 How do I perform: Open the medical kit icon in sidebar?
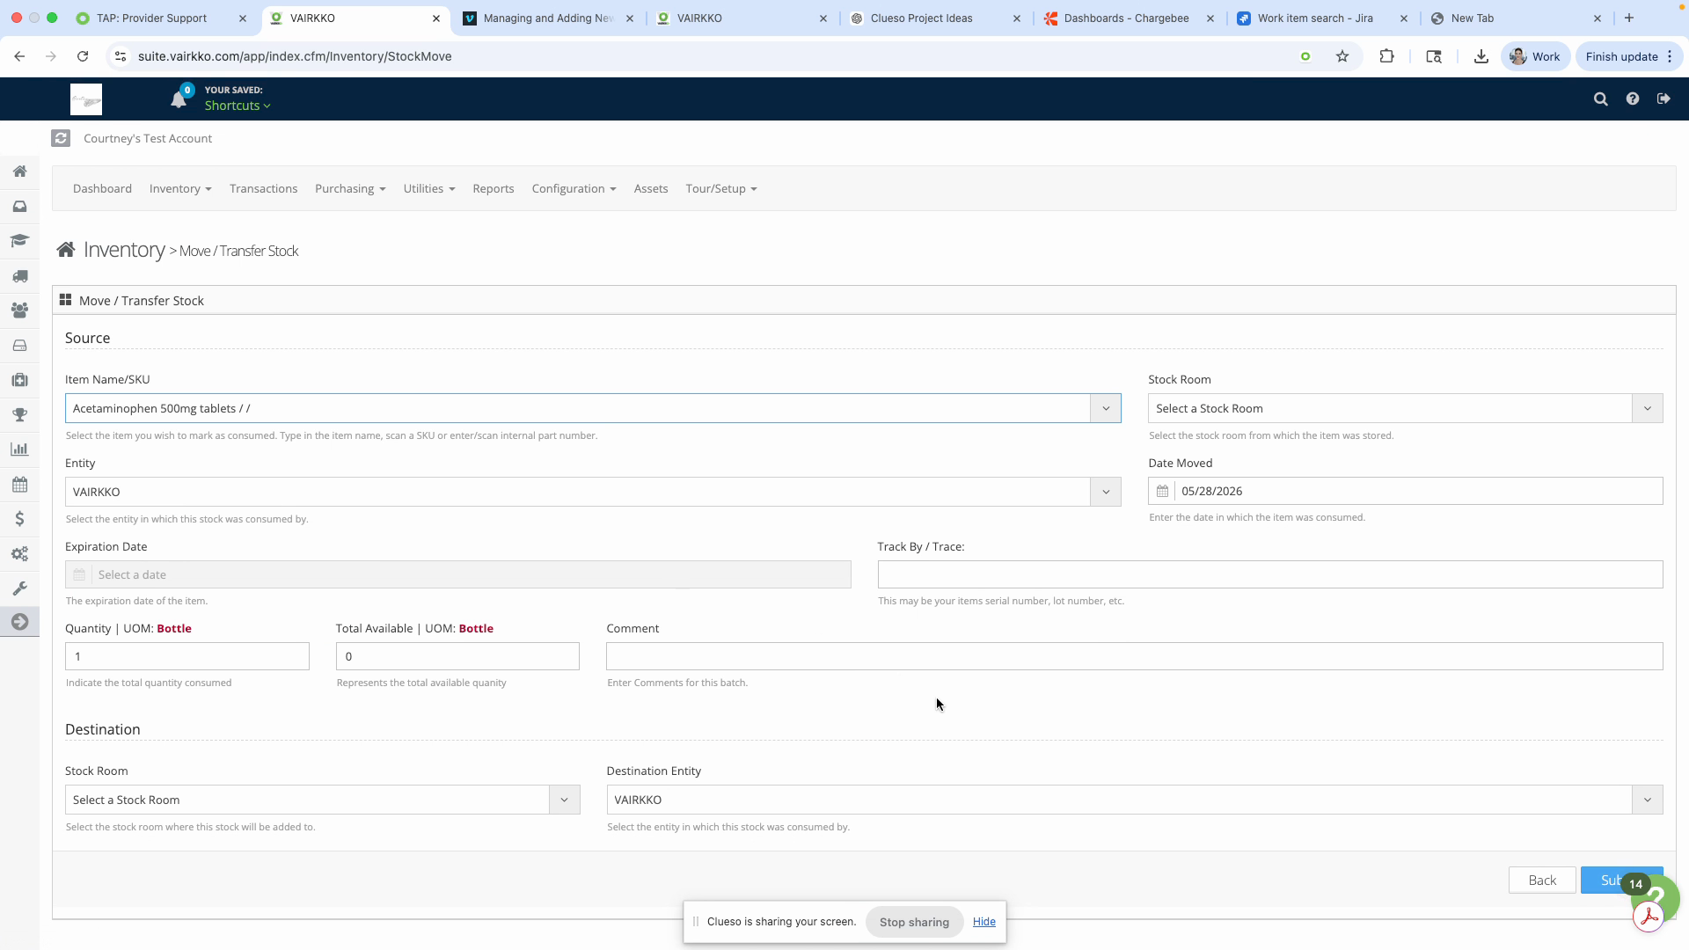pyautogui.click(x=19, y=380)
